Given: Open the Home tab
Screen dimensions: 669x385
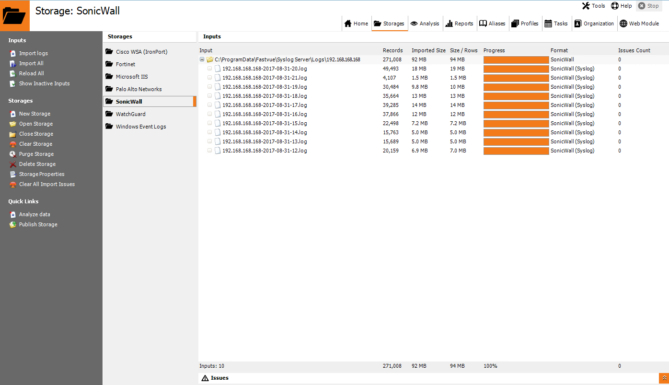Looking at the screenshot, I should (356, 23).
